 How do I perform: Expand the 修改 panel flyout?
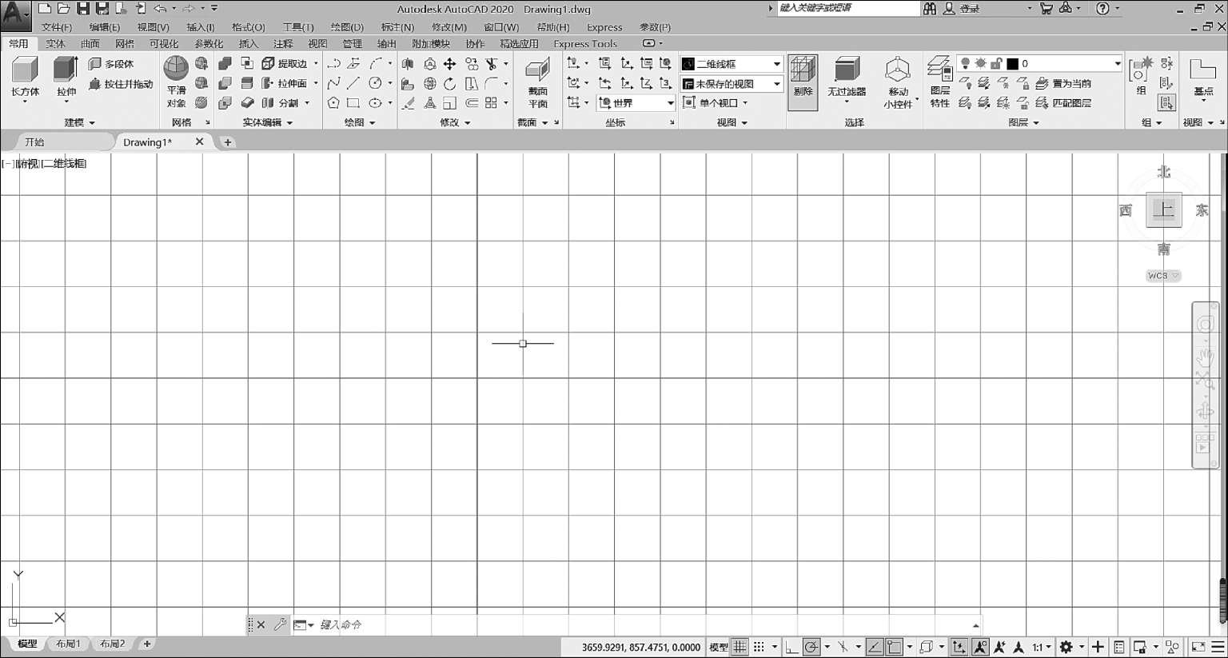coord(456,122)
